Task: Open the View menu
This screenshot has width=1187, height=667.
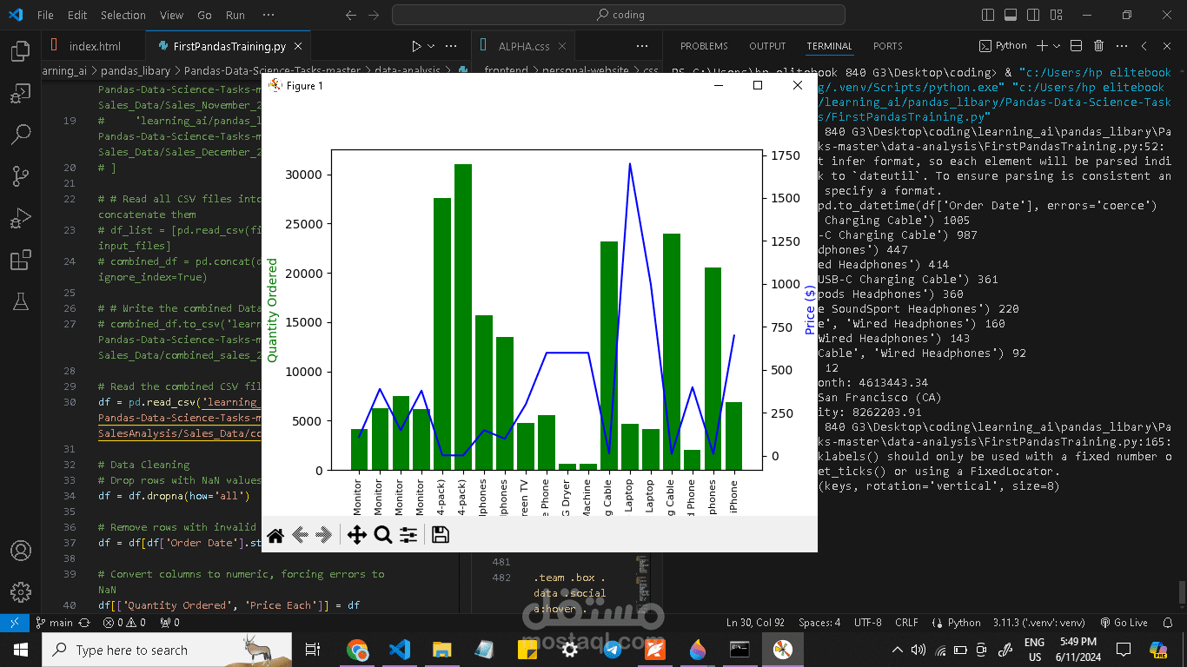Action: (171, 15)
